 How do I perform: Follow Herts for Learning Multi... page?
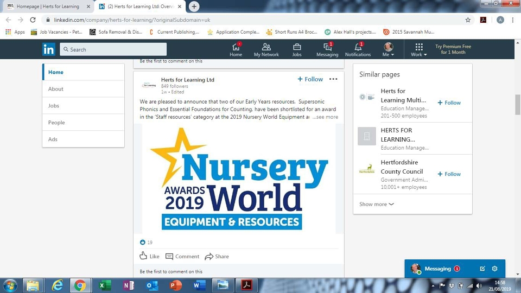(x=449, y=103)
